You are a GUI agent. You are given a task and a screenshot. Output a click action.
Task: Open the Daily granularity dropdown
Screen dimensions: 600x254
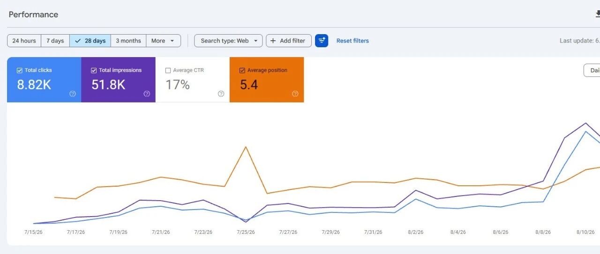pyautogui.click(x=592, y=70)
